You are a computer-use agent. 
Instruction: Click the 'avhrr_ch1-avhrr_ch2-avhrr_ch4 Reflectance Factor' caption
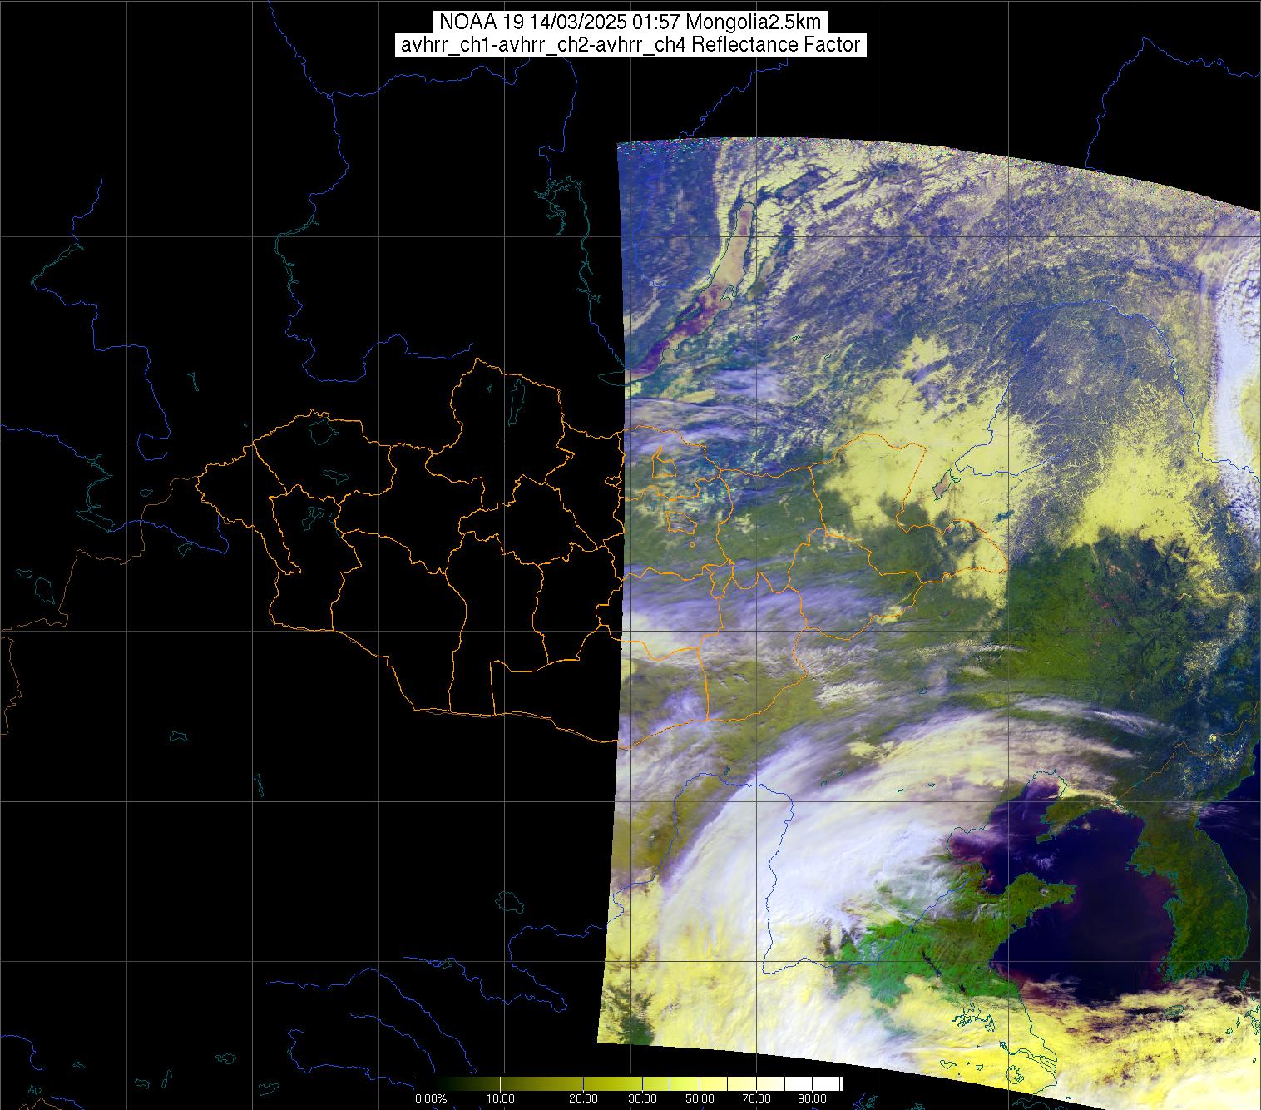(630, 45)
